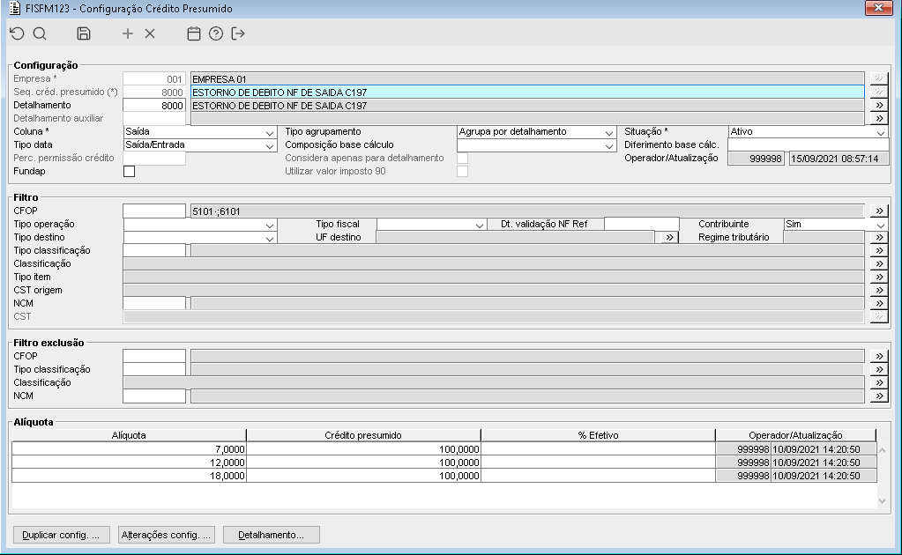The image size is (902, 555).
Task: Click the Filtro NCM code input
Action: click(x=154, y=303)
